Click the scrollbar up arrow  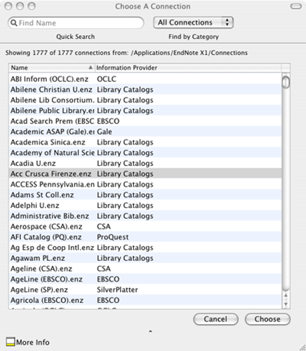pyautogui.click(x=286, y=296)
